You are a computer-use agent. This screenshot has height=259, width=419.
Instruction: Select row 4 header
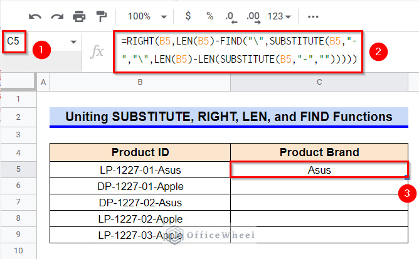(18, 152)
